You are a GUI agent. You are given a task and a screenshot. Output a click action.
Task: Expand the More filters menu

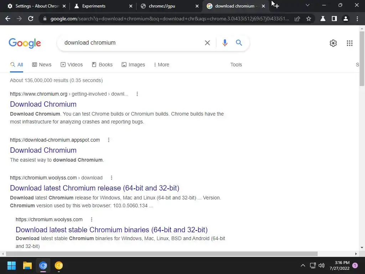click(161, 65)
